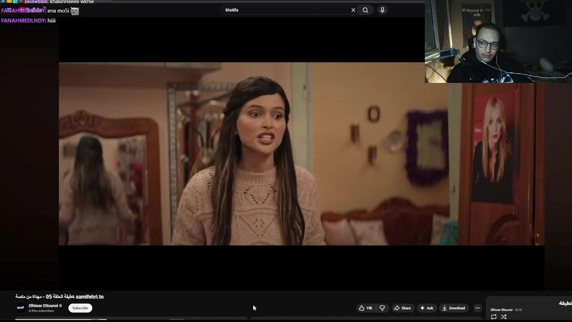
Task: Toggle playlist loop icon
Action: pos(494,317)
